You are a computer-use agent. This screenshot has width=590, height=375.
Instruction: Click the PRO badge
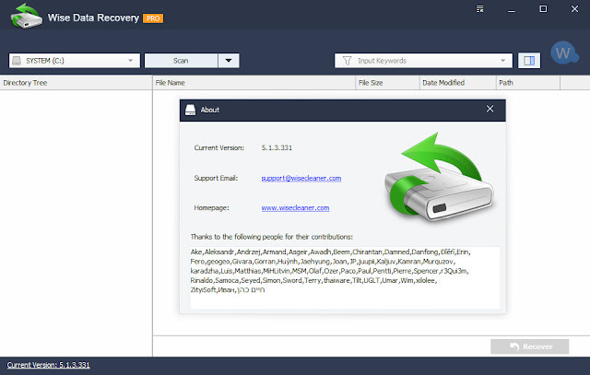point(153,18)
